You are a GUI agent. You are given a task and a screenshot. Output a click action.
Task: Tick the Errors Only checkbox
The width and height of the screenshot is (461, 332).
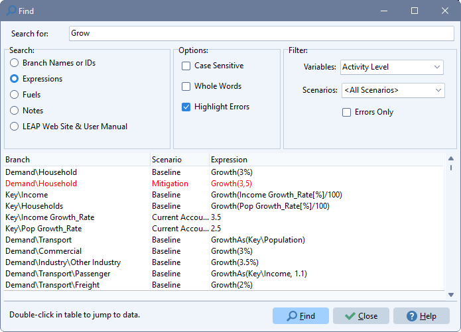(x=347, y=112)
